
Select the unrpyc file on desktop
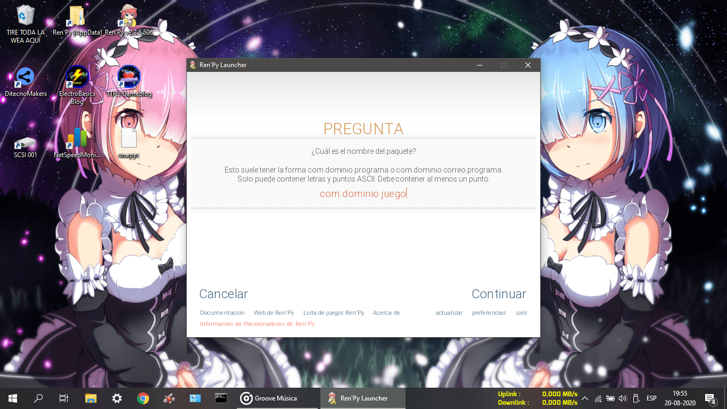tap(129, 143)
